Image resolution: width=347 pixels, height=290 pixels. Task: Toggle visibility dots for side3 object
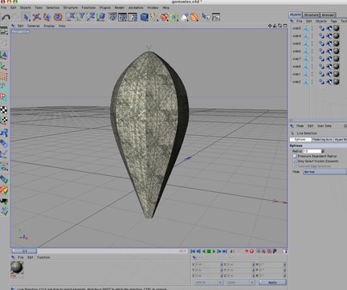[x=312, y=28]
